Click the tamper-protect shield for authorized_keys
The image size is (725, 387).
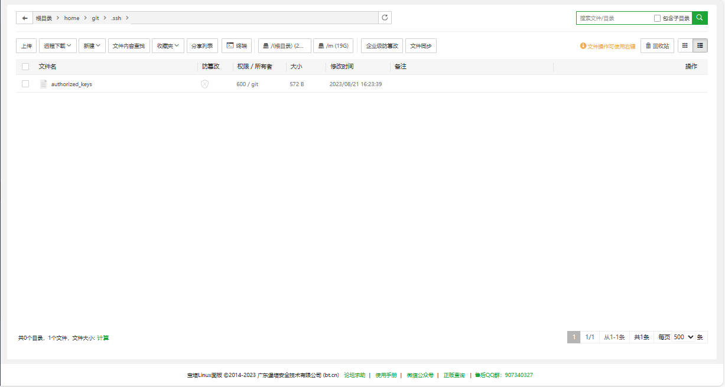click(205, 84)
